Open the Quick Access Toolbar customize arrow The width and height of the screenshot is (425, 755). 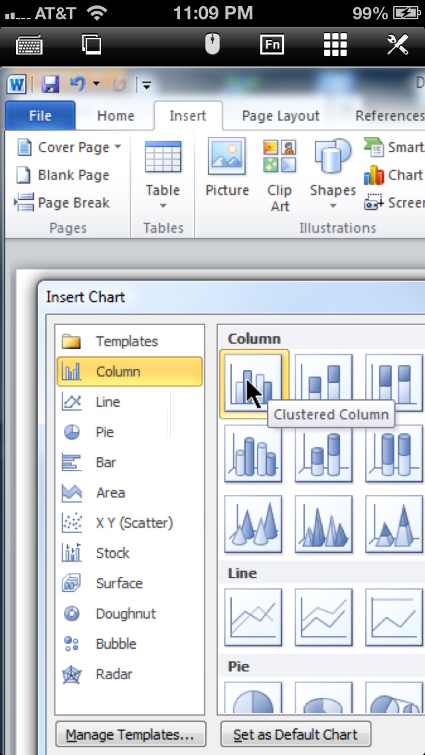146,85
